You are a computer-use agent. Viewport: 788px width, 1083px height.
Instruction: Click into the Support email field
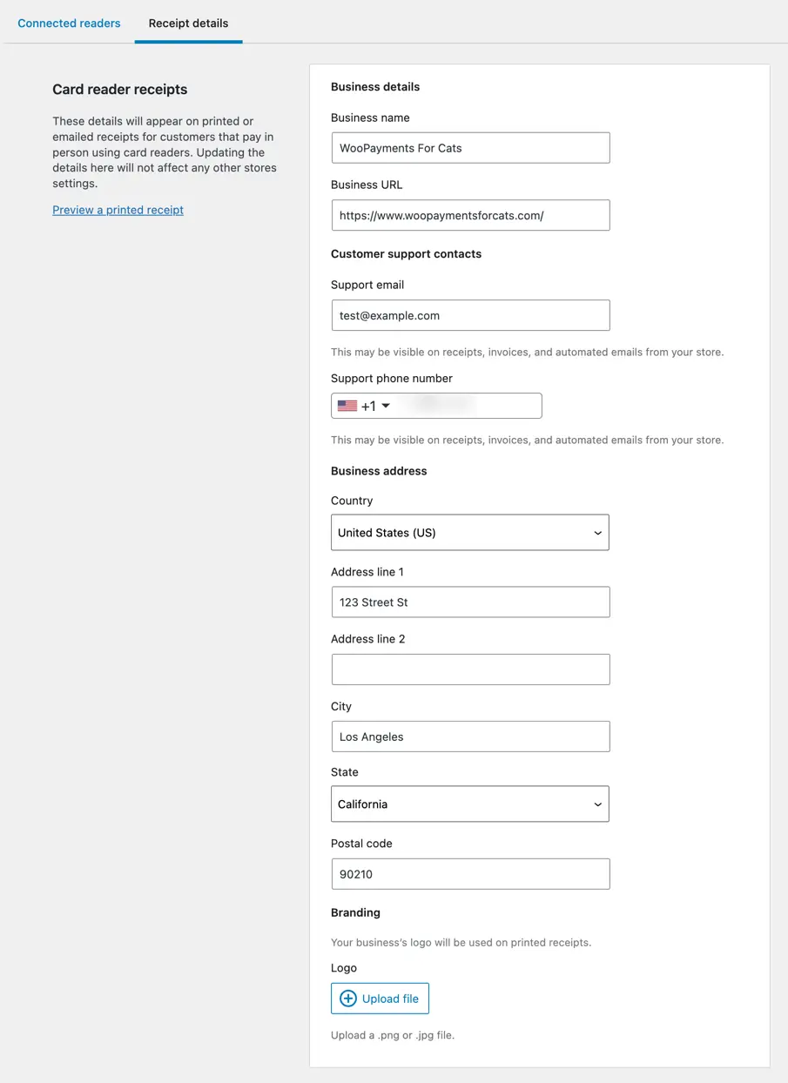point(470,316)
